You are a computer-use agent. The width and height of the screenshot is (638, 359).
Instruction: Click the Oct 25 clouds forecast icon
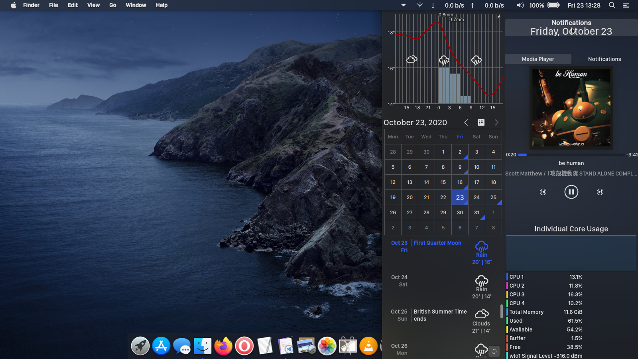482,314
